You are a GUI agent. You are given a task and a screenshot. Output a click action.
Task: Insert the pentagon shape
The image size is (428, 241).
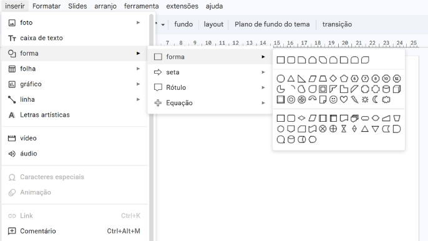[x=344, y=79]
